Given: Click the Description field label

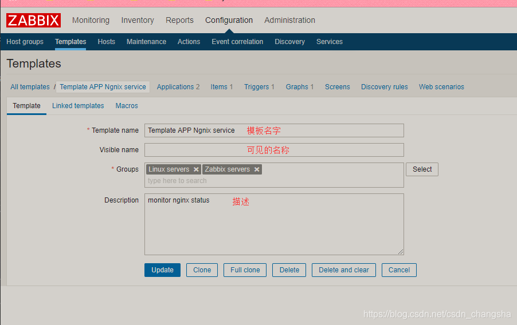Looking at the screenshot, I should pos(122,200).
